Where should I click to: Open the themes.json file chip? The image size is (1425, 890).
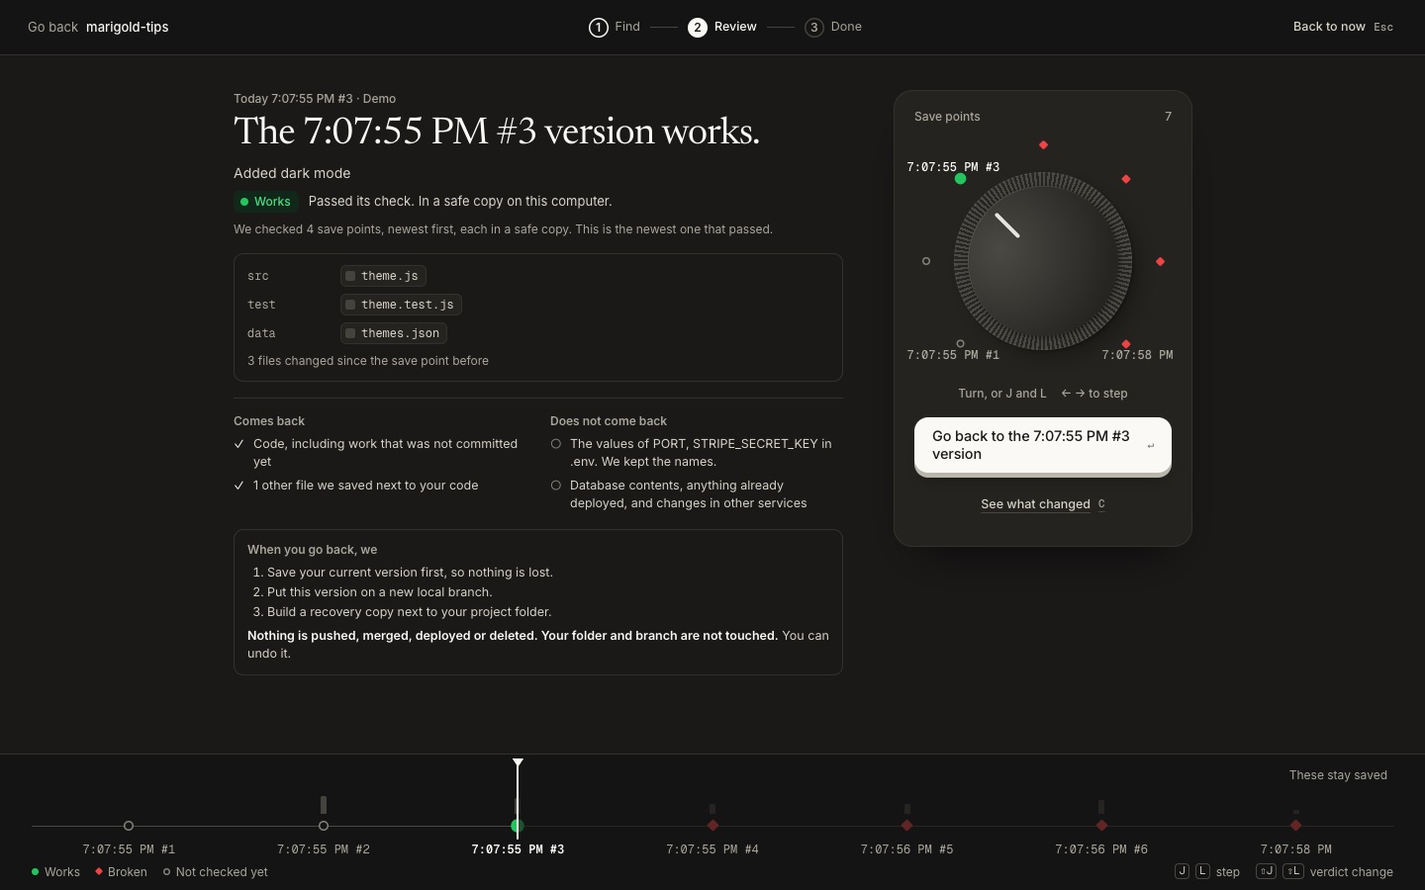click(x=394, y=333)
